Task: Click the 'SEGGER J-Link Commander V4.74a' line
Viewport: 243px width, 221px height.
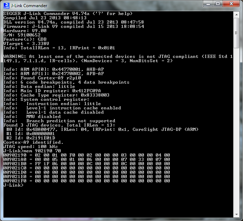Action: point(68,14)
